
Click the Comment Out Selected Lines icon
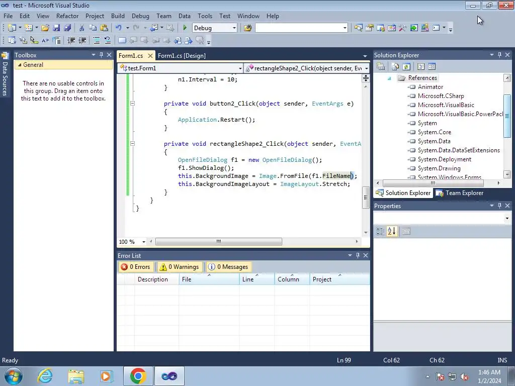coord(97,40)
